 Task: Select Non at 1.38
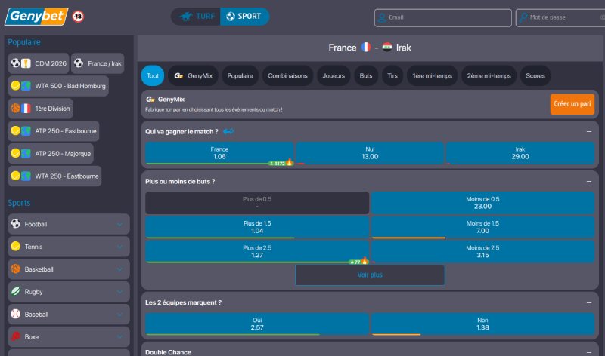point(482,324)
